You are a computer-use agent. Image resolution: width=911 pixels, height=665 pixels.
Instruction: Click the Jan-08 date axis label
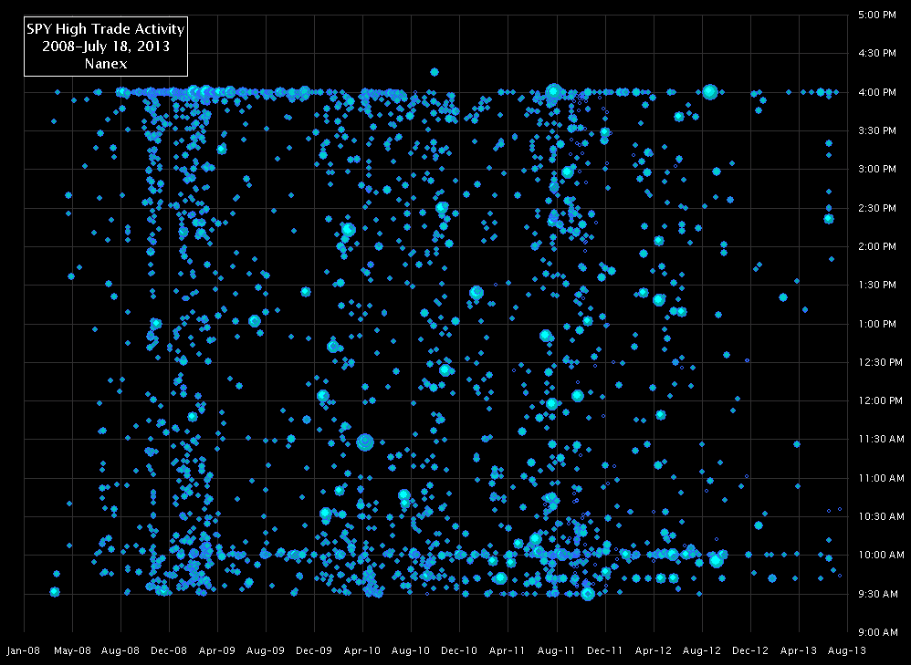(24, 650)
